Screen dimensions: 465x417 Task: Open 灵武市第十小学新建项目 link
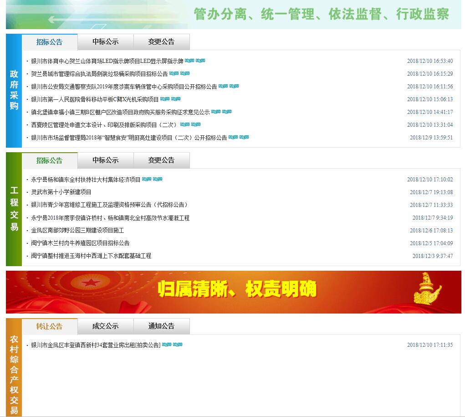(61, 192)
